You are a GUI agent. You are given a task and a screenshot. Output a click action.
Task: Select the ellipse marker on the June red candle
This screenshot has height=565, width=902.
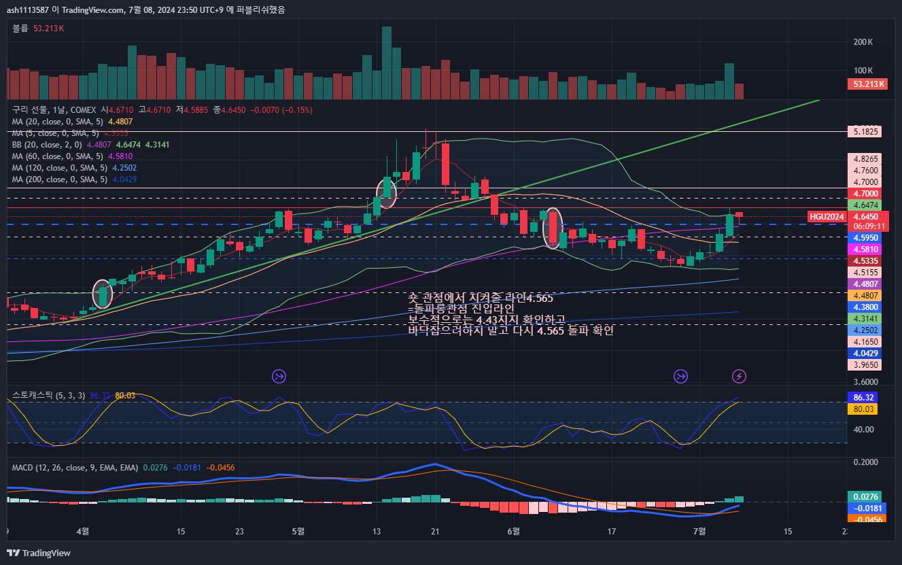(553, 228)
